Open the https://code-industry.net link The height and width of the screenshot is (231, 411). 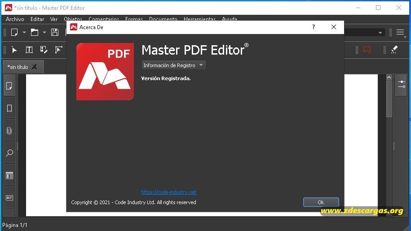click(x=169, y=192)
